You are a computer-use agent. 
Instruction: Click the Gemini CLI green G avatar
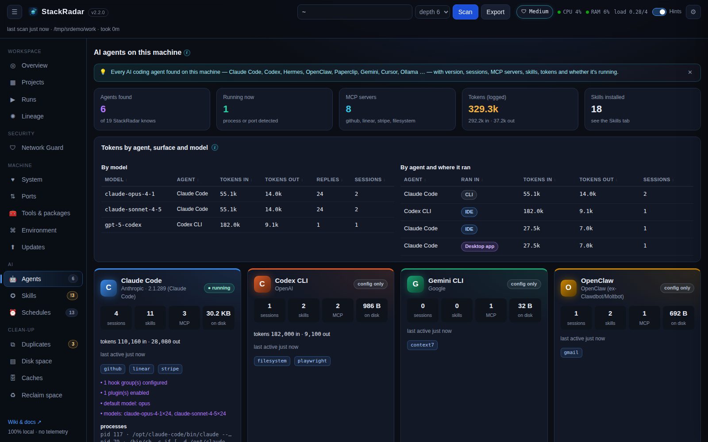pos(416,284)
